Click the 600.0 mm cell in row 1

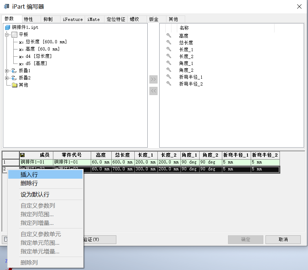[123, 162]
